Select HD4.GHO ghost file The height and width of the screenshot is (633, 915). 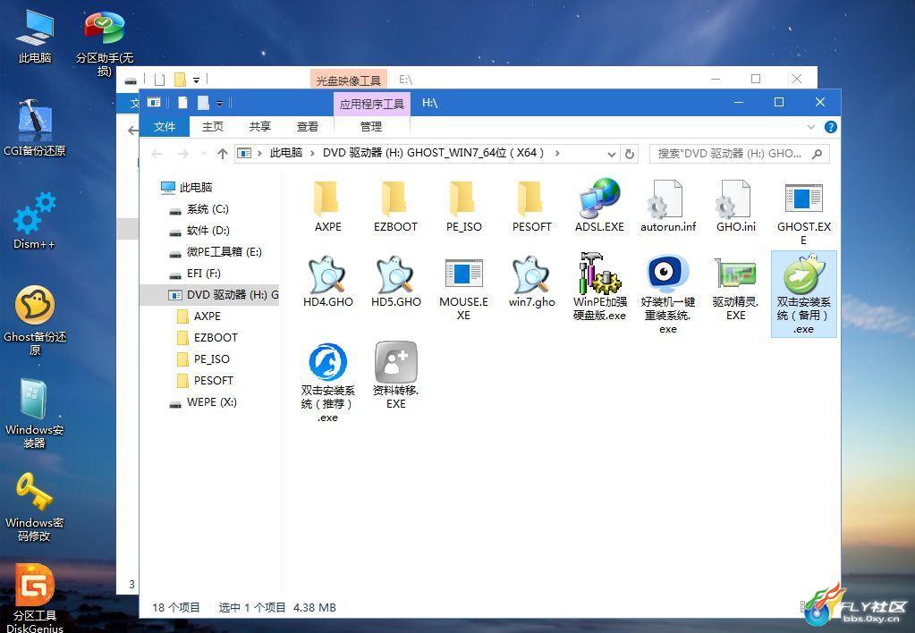point(327,282)
